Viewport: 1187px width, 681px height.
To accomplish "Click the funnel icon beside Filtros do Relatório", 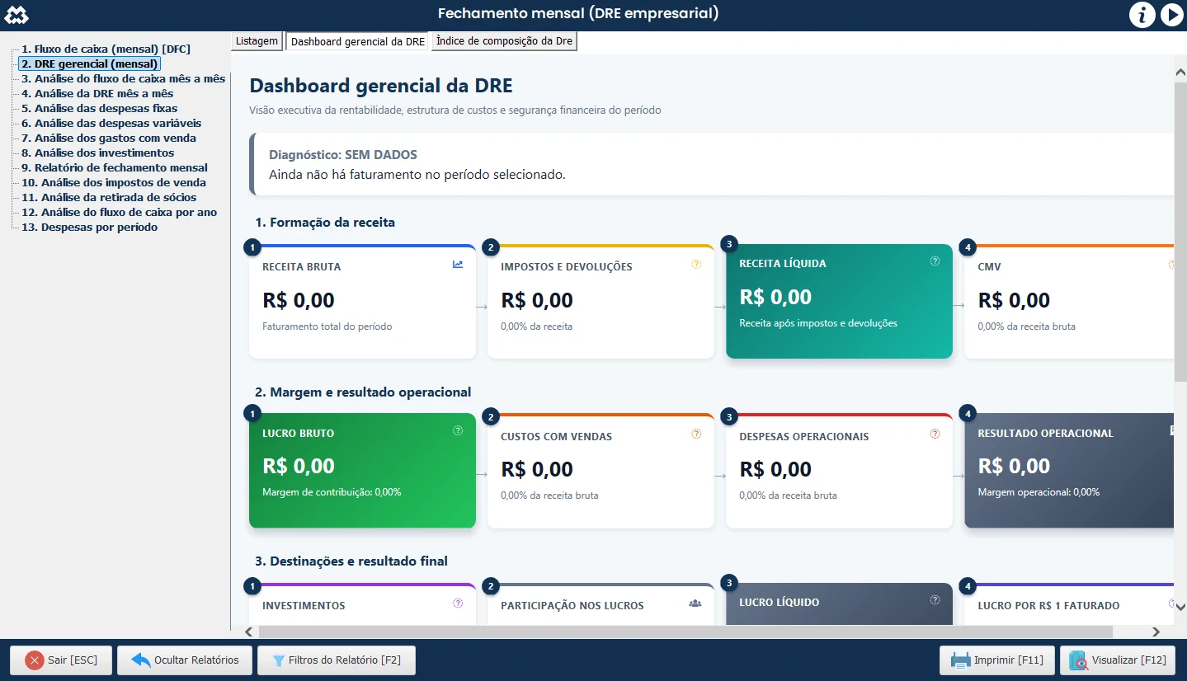I will [278, 660].
